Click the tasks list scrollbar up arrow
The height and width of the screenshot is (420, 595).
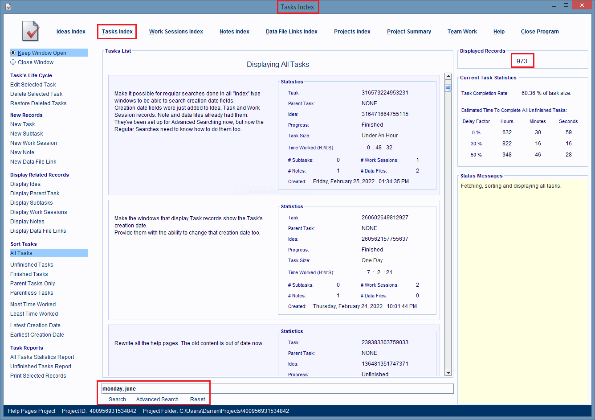(x=448, y=77)
